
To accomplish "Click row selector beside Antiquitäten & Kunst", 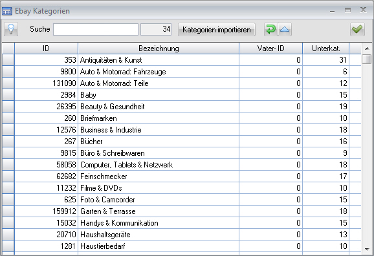I will click(8, 60).
